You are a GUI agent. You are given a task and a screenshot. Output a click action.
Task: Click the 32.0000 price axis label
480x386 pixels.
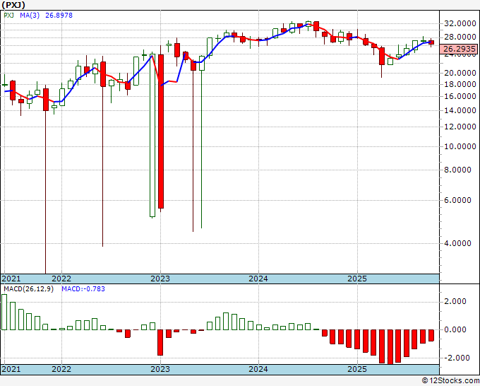point(460,23)
